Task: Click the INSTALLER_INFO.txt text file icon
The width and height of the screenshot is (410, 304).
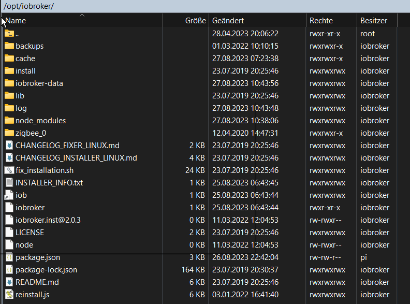Action: [x=9, y=183]
